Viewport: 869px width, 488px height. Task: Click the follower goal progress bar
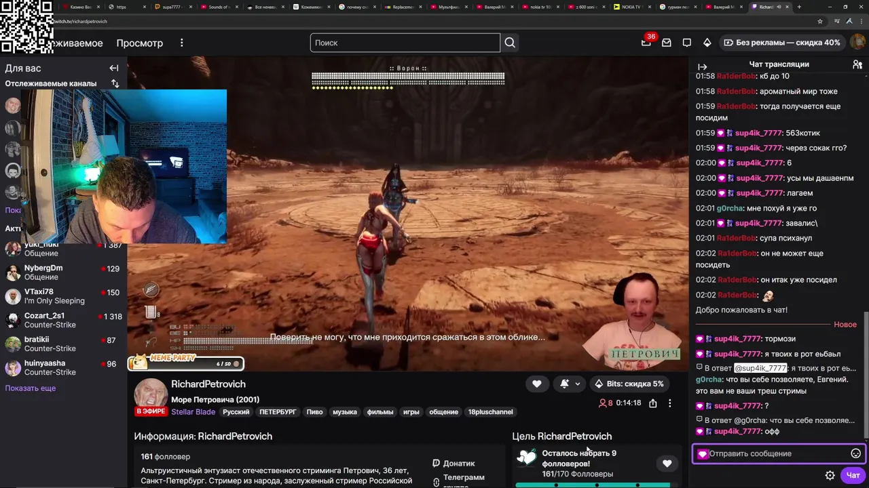tap(593, 485)
